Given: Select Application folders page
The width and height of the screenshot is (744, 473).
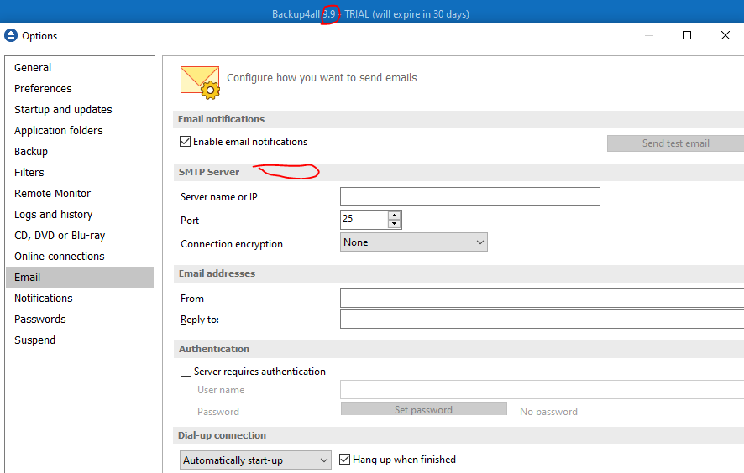Looking at the screenshot, I should pos(80,130).
